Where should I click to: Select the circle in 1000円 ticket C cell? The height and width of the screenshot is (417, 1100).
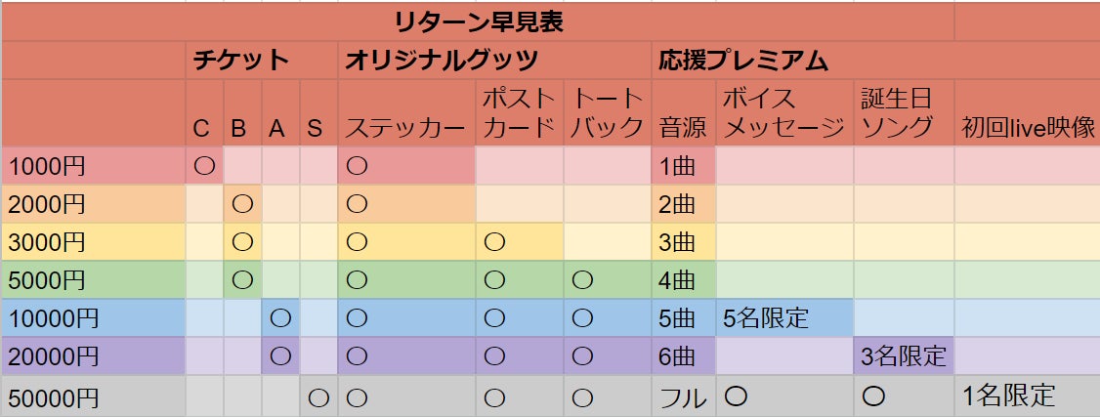coord(204,165)
